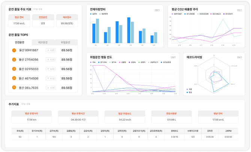Image resolution: width=251 pixels, height=152 pixels.
Task: Open 더보기 link on 전체차량연비 chart
Action: (x=157, y=10)
